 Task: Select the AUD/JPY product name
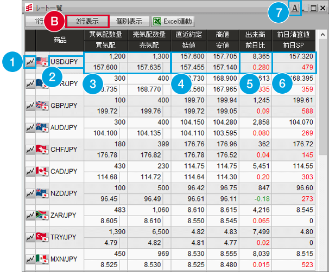64,128
